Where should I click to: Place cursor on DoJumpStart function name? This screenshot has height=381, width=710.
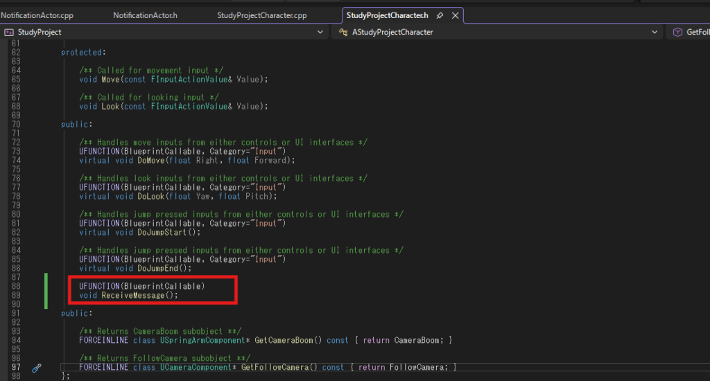162,232
